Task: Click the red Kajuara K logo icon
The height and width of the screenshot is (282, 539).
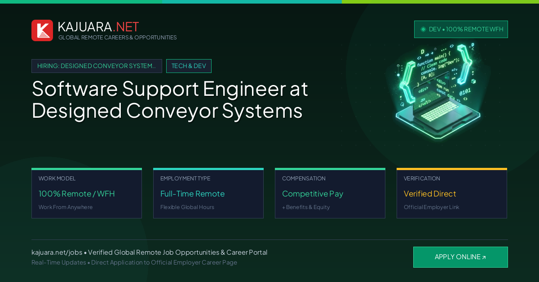Action: (42, 30)
